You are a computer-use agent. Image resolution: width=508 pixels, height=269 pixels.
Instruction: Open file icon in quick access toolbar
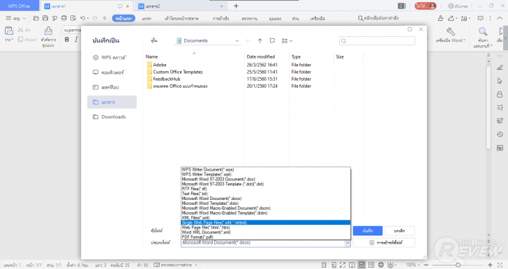click(x=36, y=18)
